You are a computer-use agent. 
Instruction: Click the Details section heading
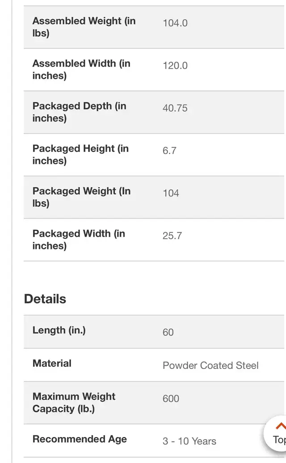point(45,299)
